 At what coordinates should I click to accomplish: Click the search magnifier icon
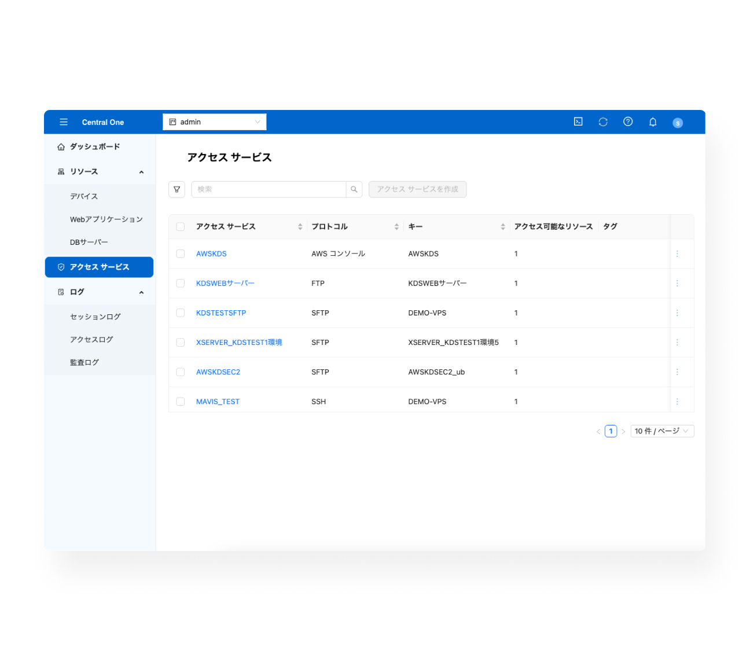click(x=354, y=189)
